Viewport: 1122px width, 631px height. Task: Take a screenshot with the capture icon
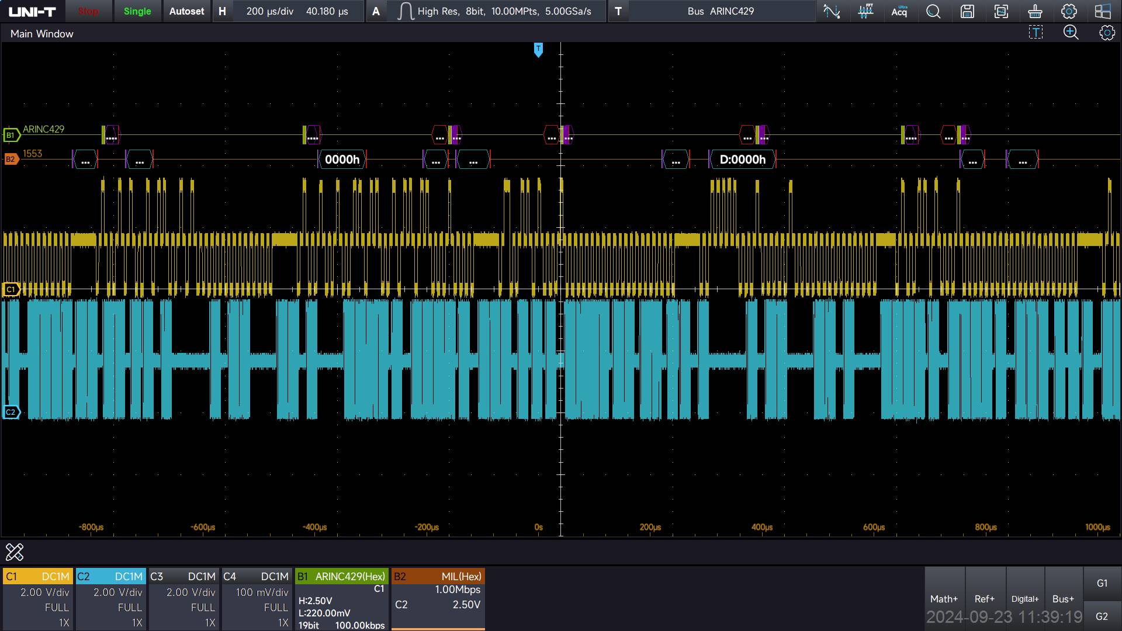[1001, 11]
